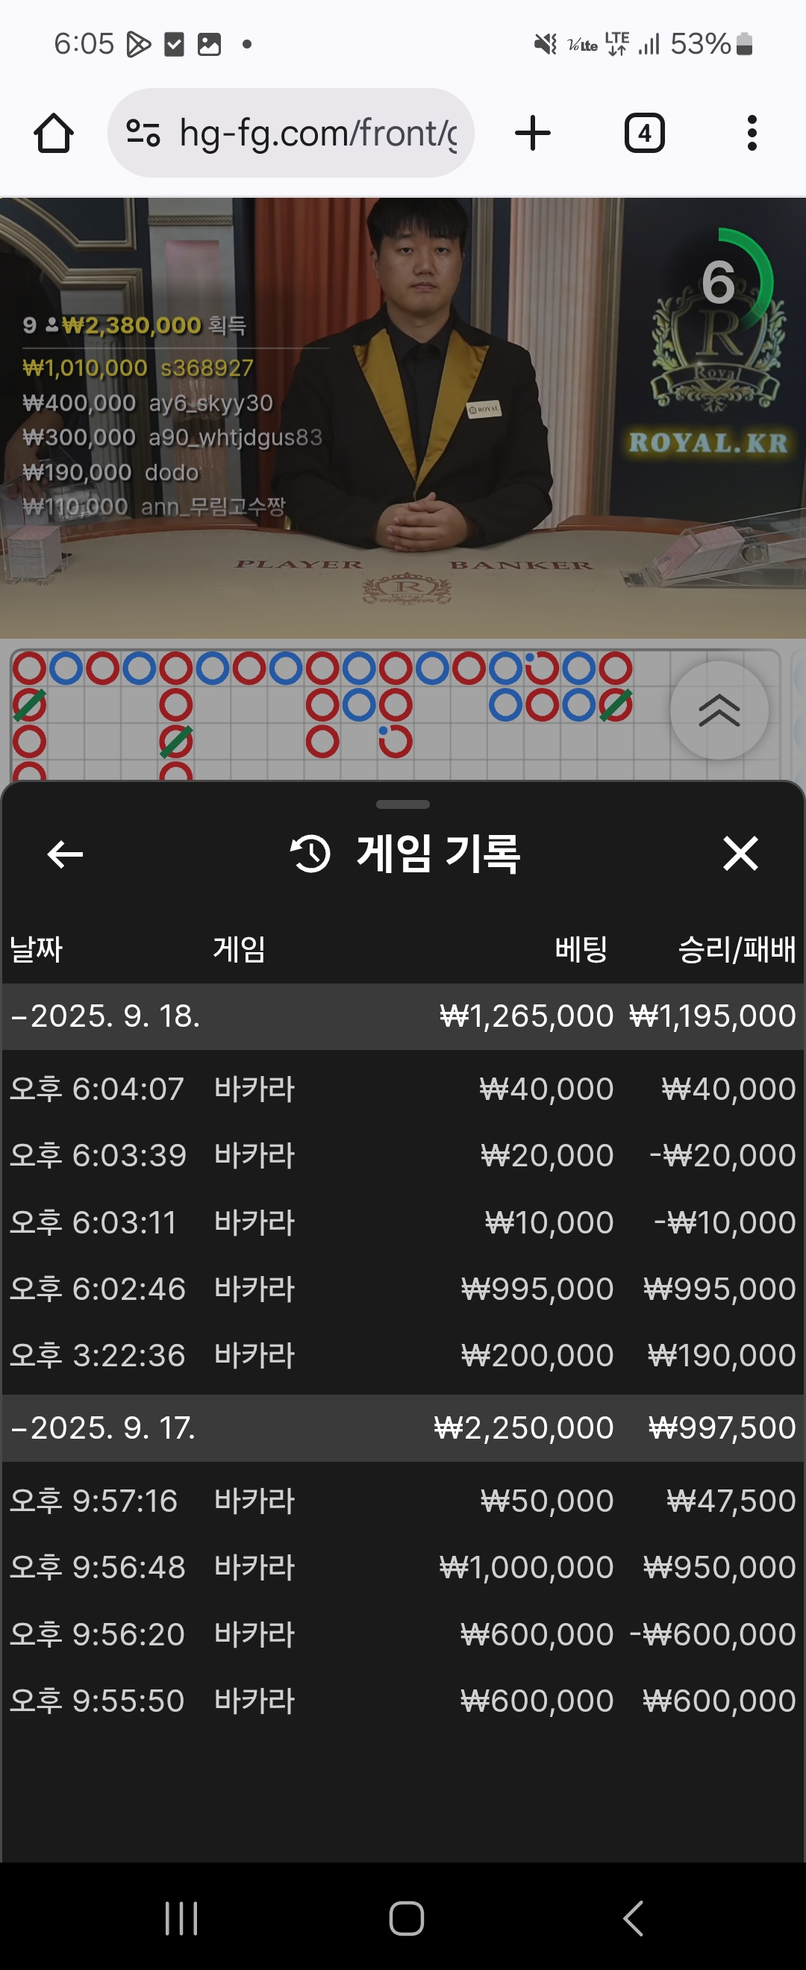
Task: Close the 게임 기록 panel with X
Action: coord(740,854)
